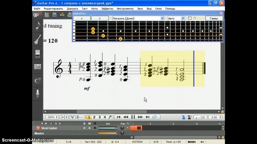The width and height of the screenshot is (257, 144).
Task: Change the 200% zoom selector
Action: (52, 117)
